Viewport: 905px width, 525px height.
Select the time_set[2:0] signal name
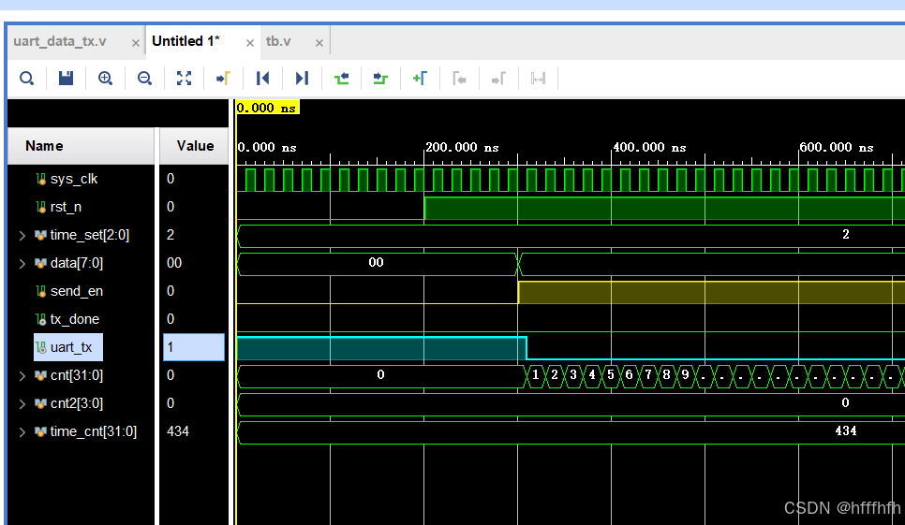tap(89, 235)
